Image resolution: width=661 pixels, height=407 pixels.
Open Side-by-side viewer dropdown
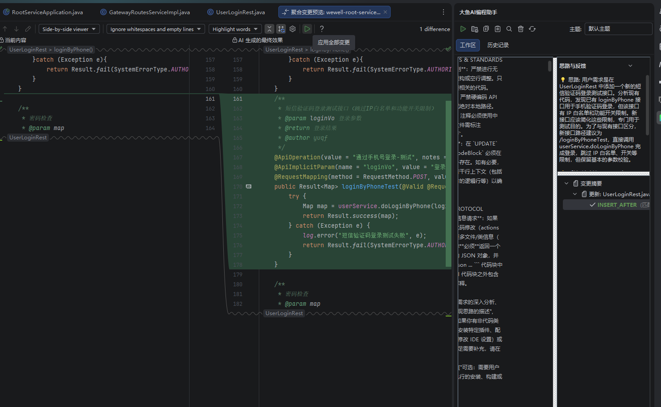click(69, 29)
